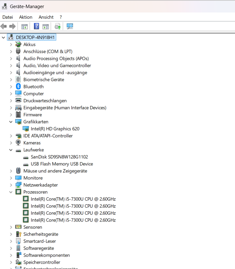Click the IDE ATA/ATAPI-Controller icon
235x269 pixels.
[x=18, y=136]
